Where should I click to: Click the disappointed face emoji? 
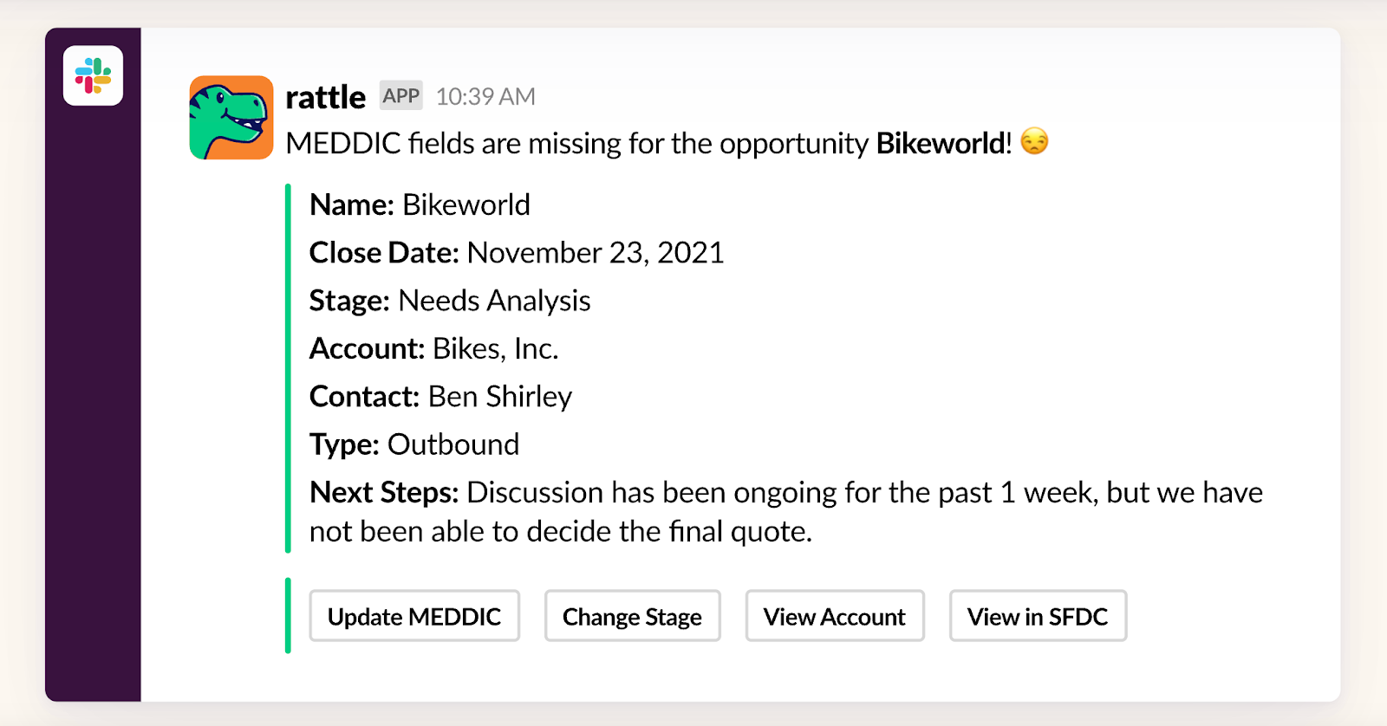1034,141
